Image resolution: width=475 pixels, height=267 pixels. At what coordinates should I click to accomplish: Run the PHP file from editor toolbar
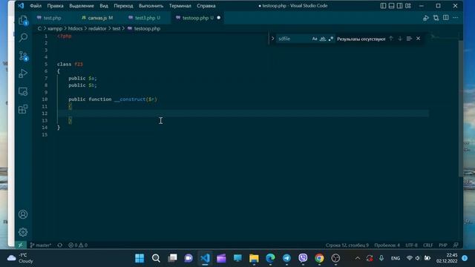pyautogui.click(x=426, y=18)
